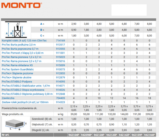
Task: Click part number 912848
Action: (60, 94)
